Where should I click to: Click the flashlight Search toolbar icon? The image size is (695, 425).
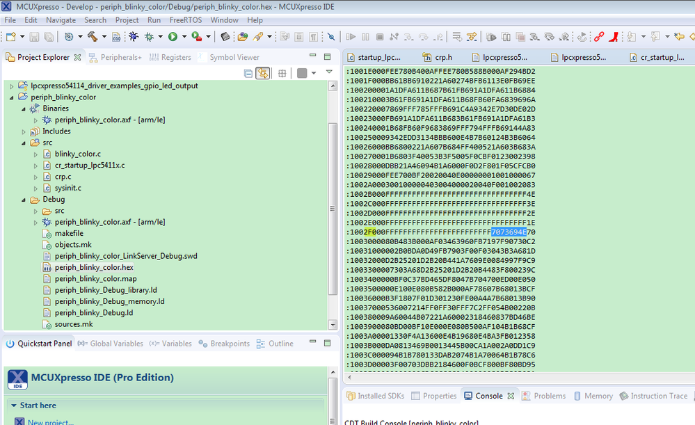tap(258, 37)
